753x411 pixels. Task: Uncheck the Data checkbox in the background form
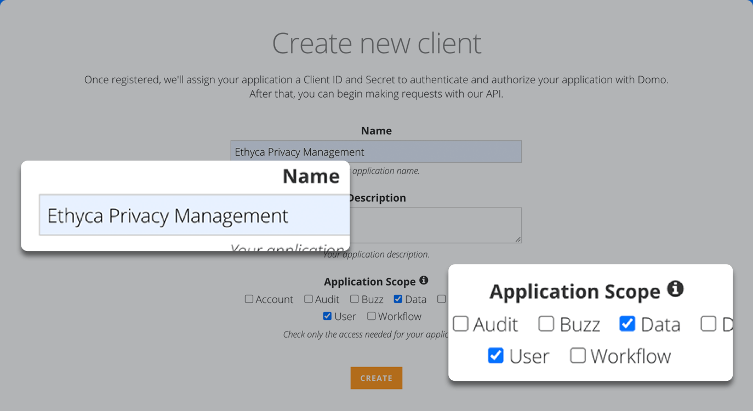coord(398,299)
